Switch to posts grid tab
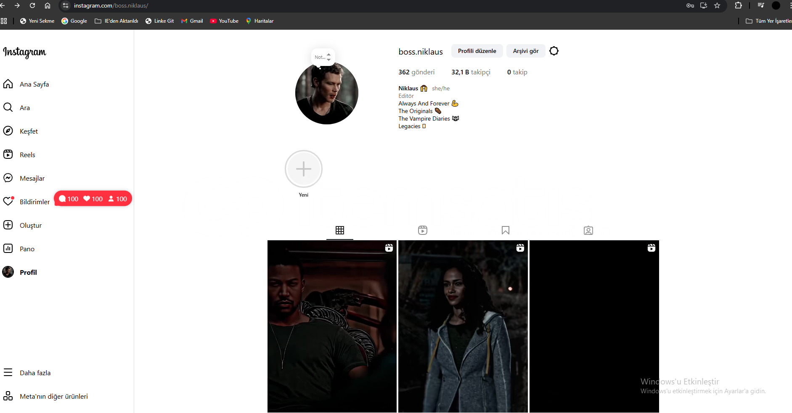 (340, 230)
